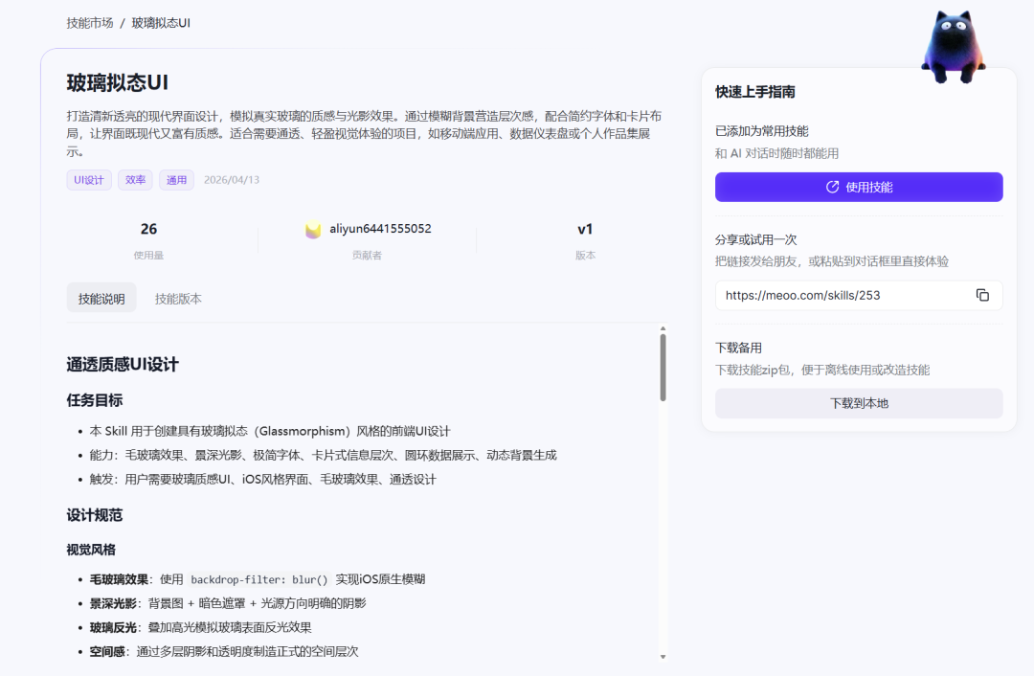Viewport: 1034px width, 676px height.
Task: Click the 下载到本地 button
Action: coord(859,403)
